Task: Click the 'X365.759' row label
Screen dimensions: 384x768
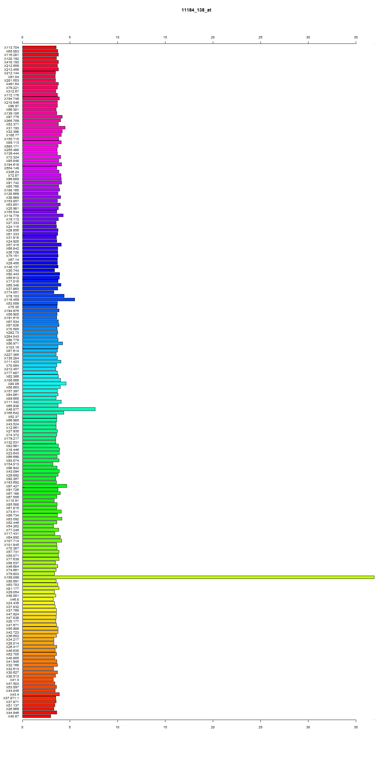Action: pos(12,121)
